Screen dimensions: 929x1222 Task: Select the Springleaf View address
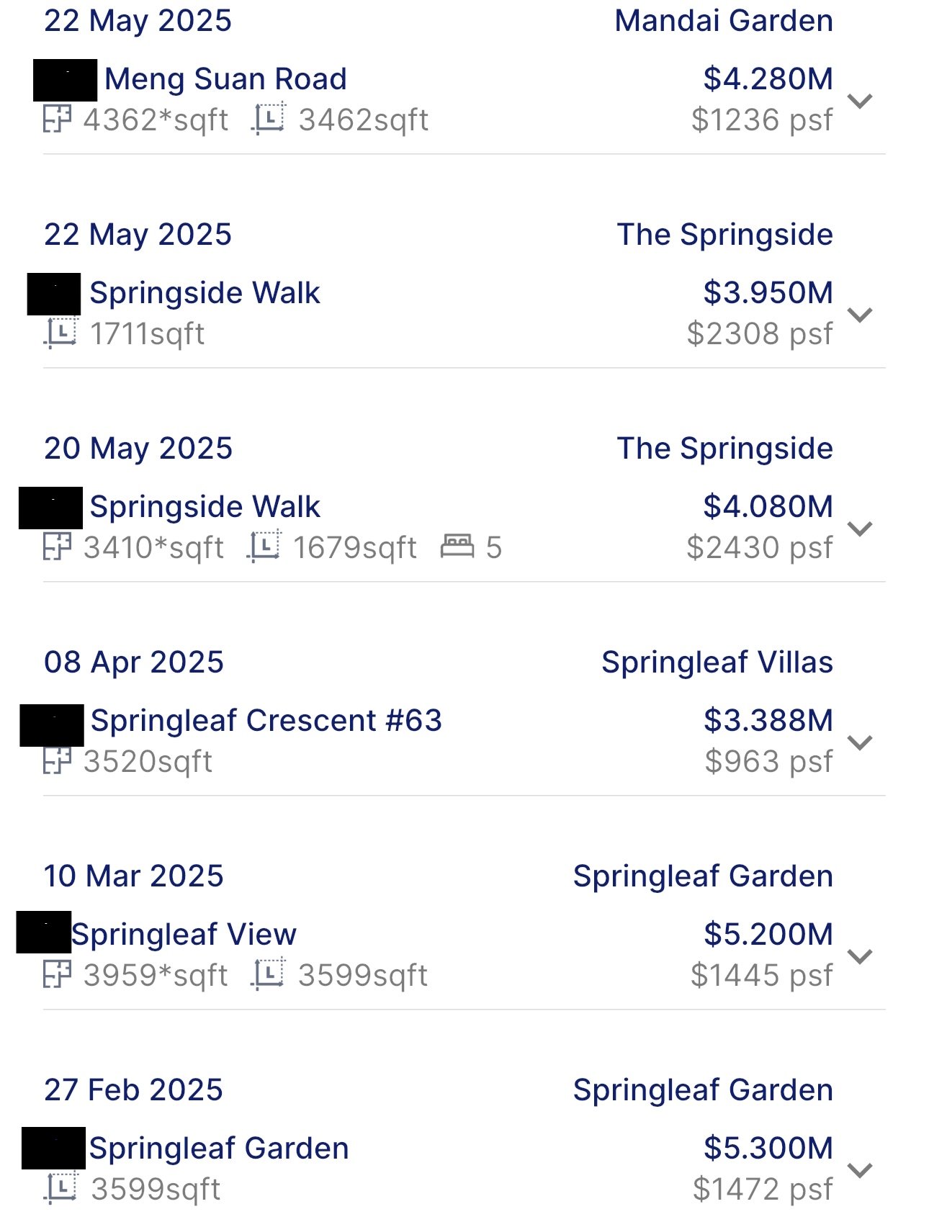(184, 935)
